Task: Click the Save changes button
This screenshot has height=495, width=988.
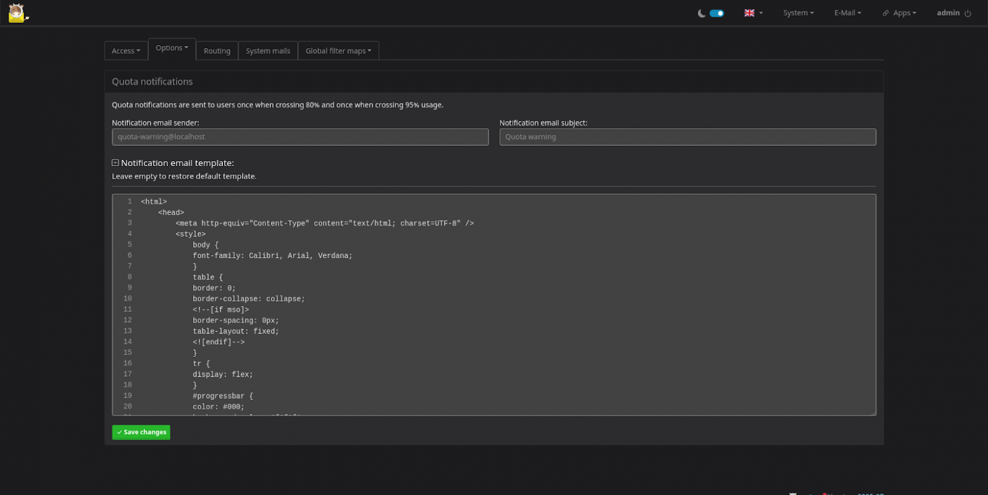Action: coord(141,432)
